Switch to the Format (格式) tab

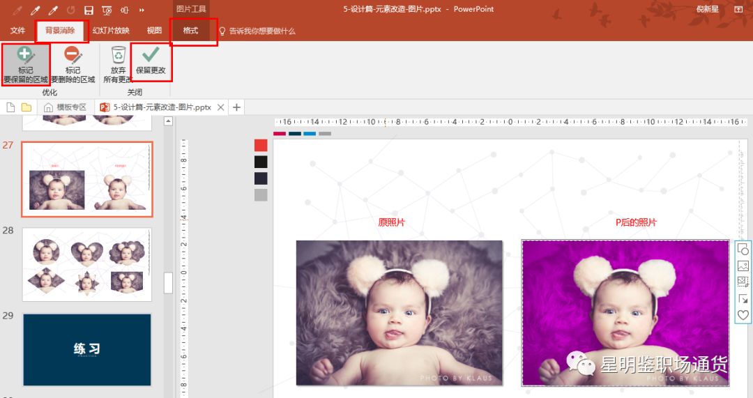point(190,31)
